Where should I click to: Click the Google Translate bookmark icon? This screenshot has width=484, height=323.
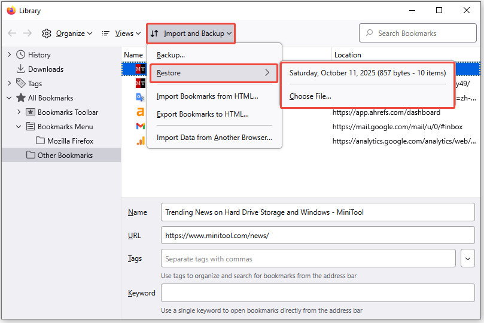pos(141,97)
